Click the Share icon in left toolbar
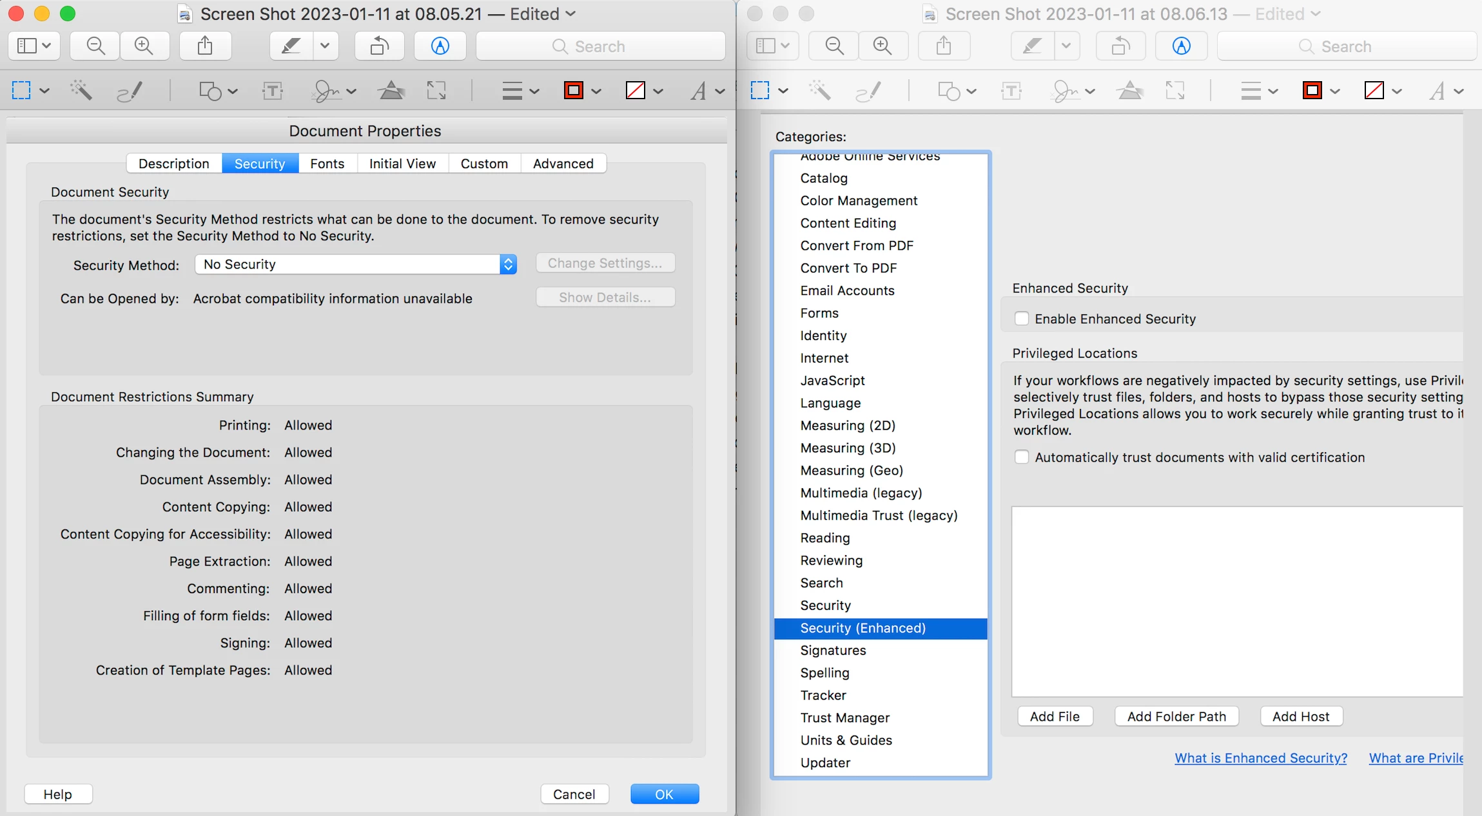The height and width of the screenshot is (816, 1482). coord(204,46)
